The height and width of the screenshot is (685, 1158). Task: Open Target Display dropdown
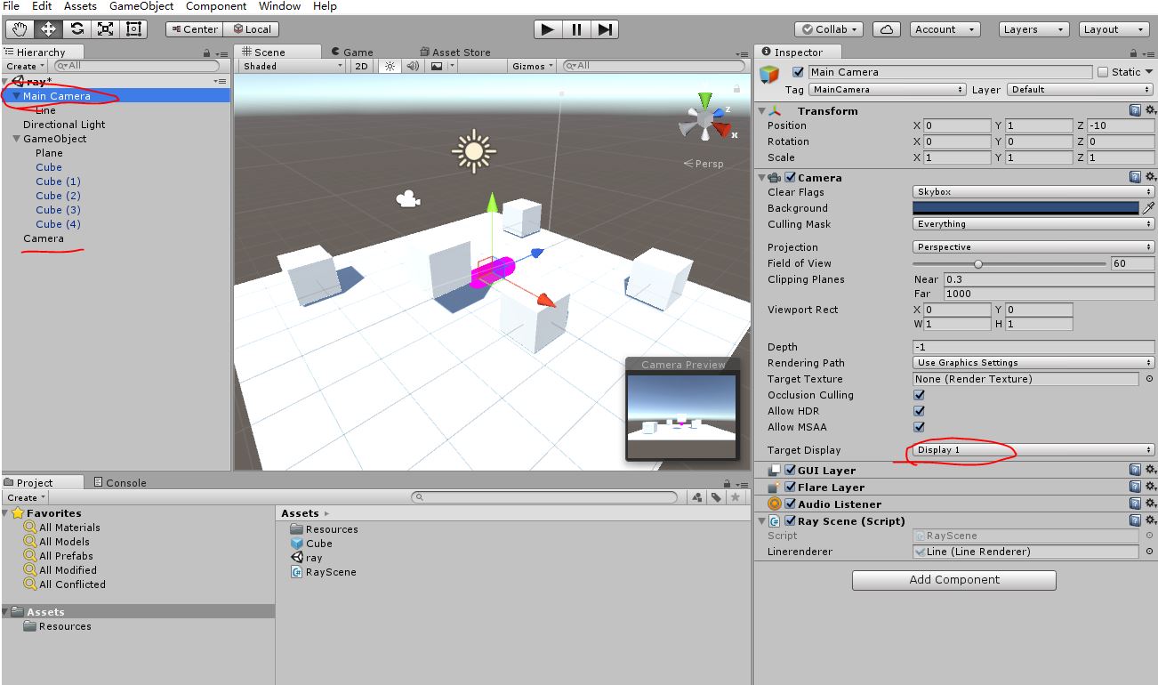(1033, 449)
